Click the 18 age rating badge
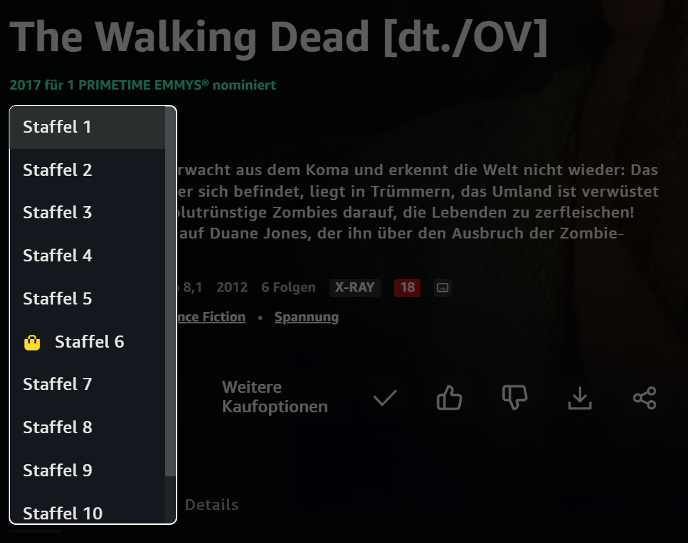 407,288
